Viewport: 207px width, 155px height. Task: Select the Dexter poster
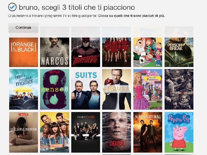pos(117,132)
